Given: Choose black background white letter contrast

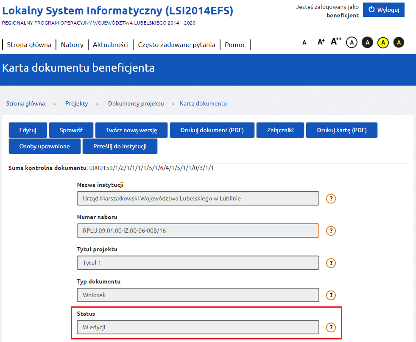Looking at the screenshot, I should point(367,42).
